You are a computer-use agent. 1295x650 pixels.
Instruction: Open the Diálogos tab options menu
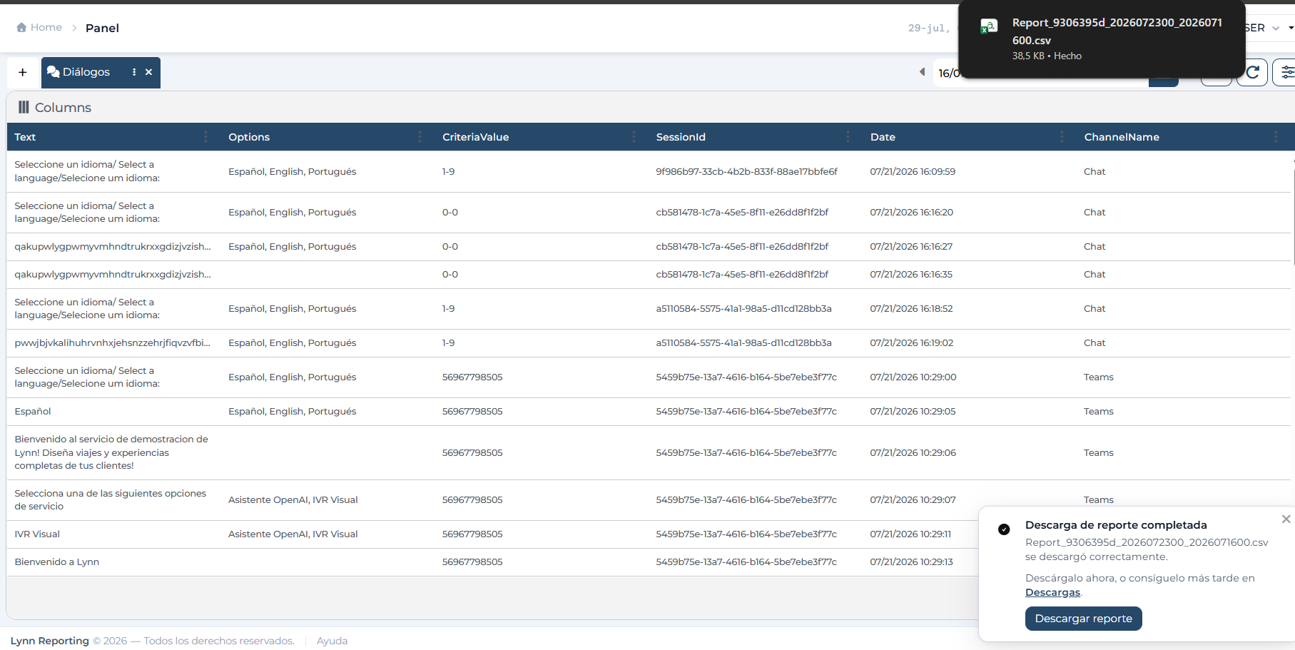tap(134, 72)
